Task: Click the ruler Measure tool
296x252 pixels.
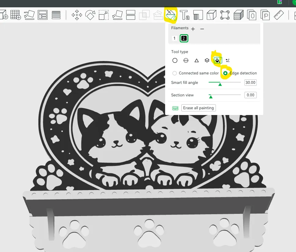Action: [279, 15]
